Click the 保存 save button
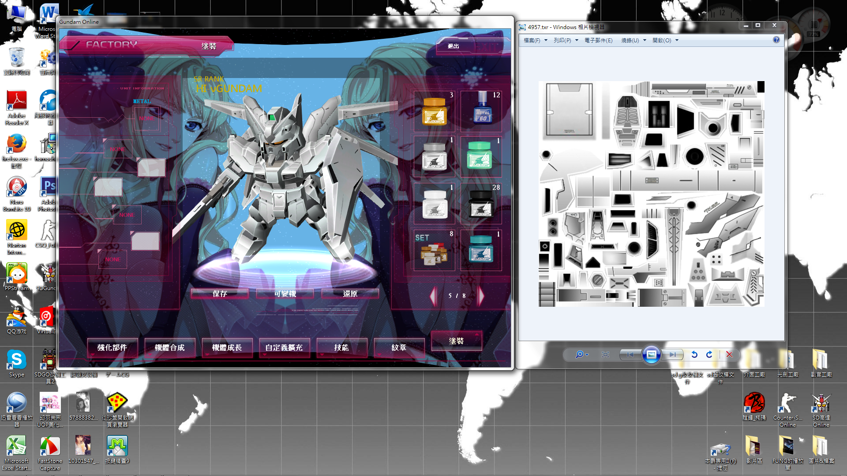Screen dimensions: 847x476 point(220,294)
